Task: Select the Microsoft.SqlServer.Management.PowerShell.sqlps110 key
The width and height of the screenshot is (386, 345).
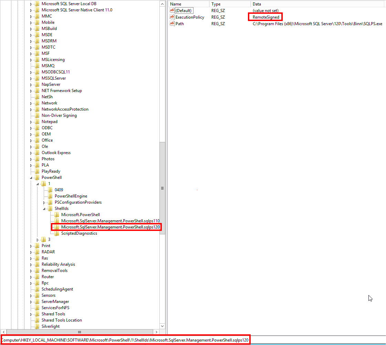Action: [x=110, y=221]
